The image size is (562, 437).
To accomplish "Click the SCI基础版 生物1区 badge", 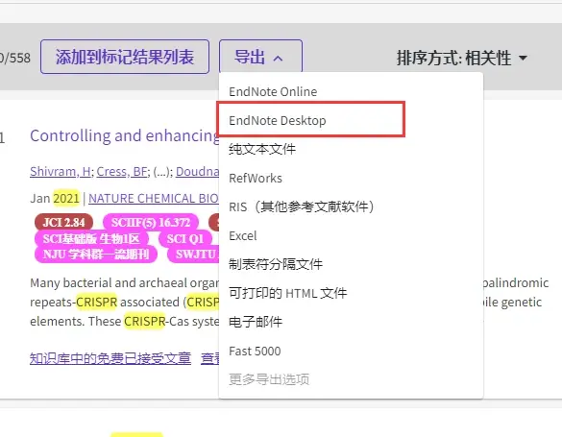I will 91,238.
